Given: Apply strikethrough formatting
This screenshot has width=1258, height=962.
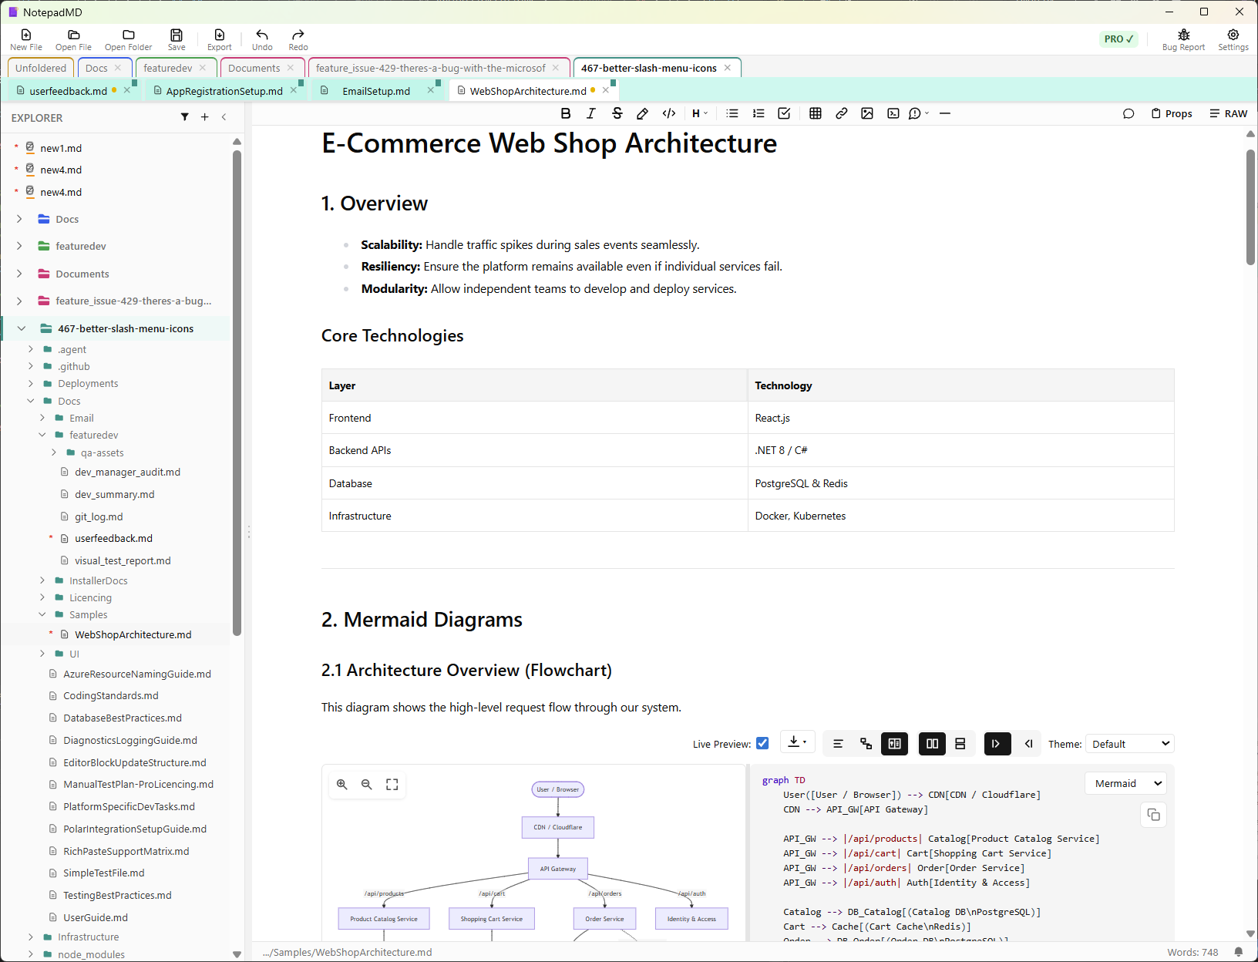Looking at the screenshot, I should point(617,113).
